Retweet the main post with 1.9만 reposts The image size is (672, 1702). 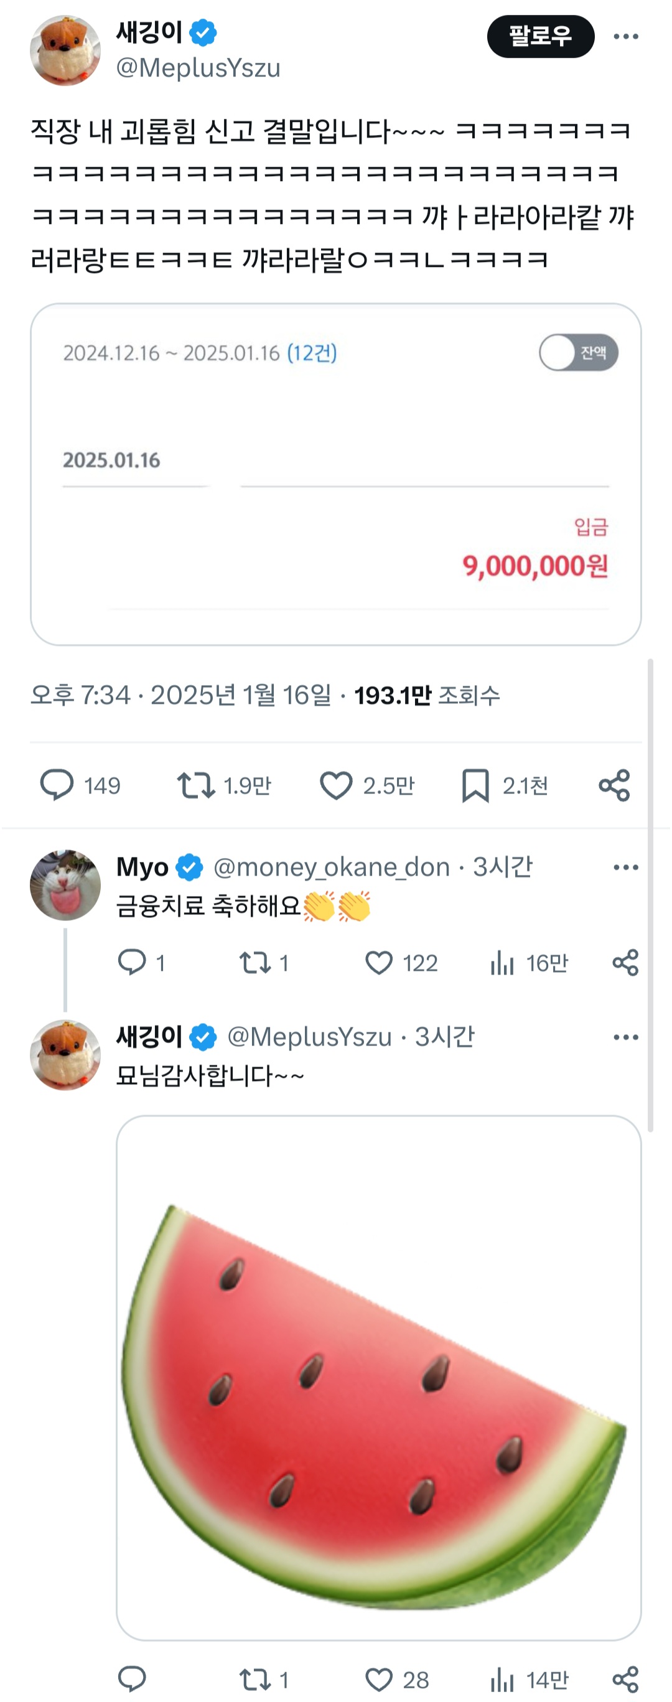pos(195,785)
